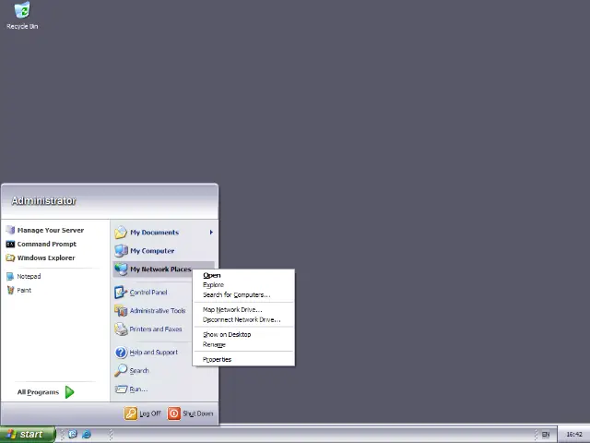Expand the My Documents submenu arrow
Viewport: 590px width, 443px height.
pyautogui.click(x=211, y=232)
